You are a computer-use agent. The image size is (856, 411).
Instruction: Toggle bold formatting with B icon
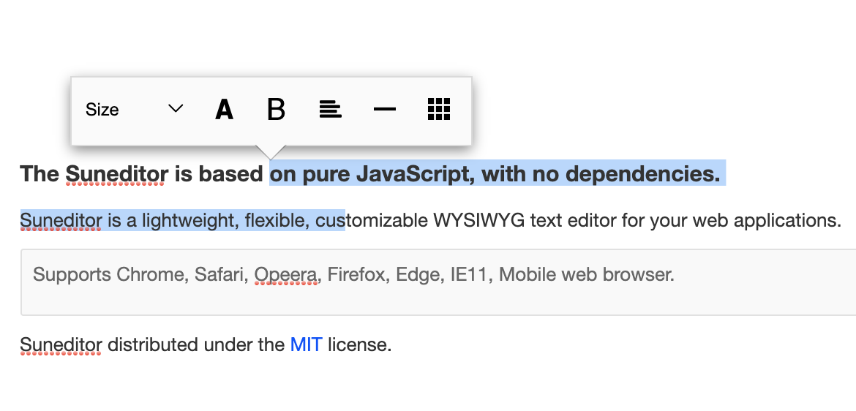click(276, 110)
